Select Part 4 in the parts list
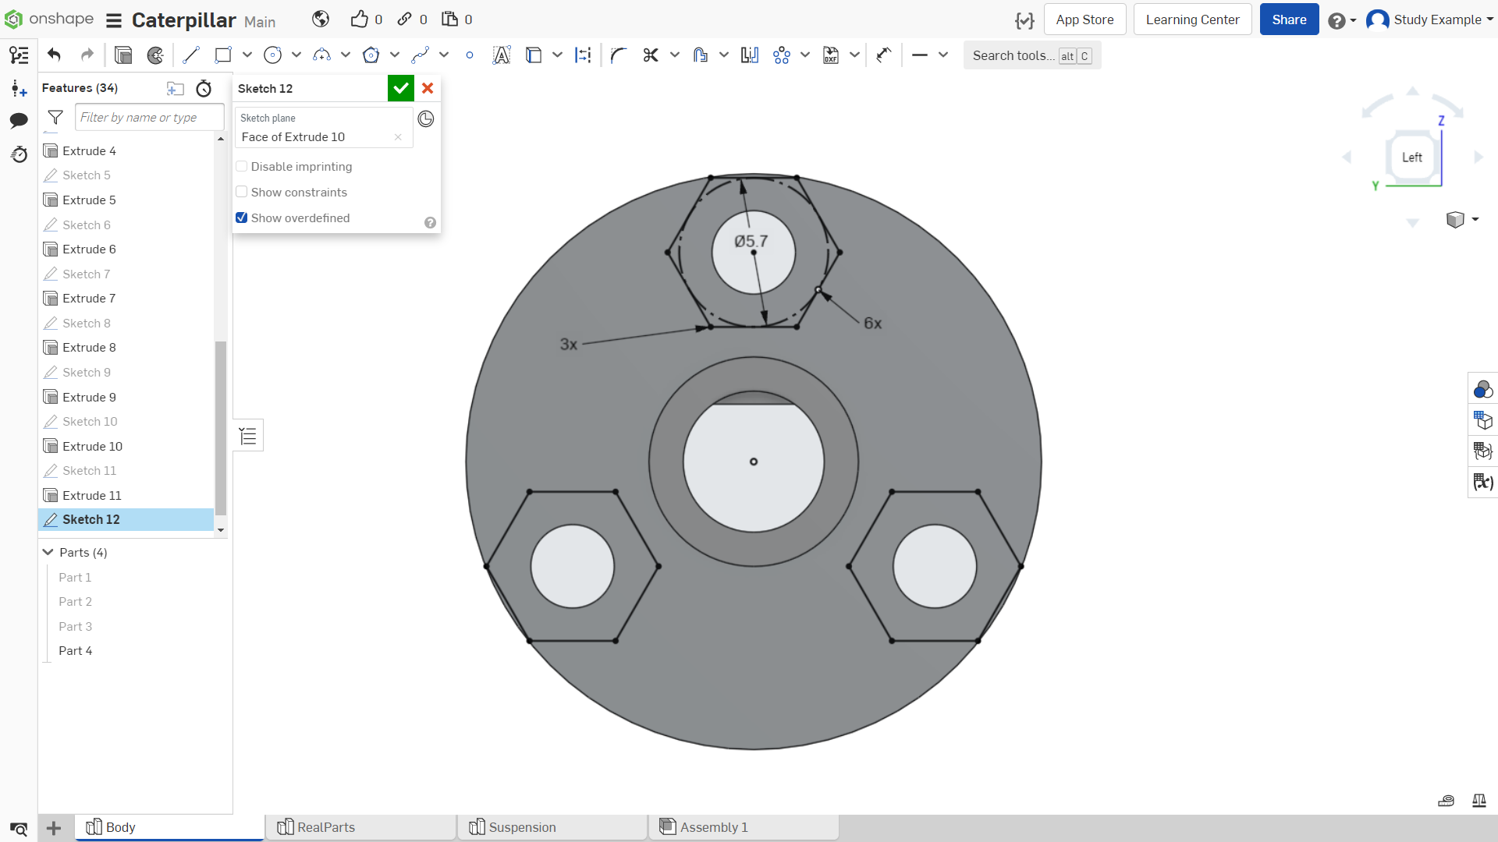1498x842 pixels. point(76,650)
